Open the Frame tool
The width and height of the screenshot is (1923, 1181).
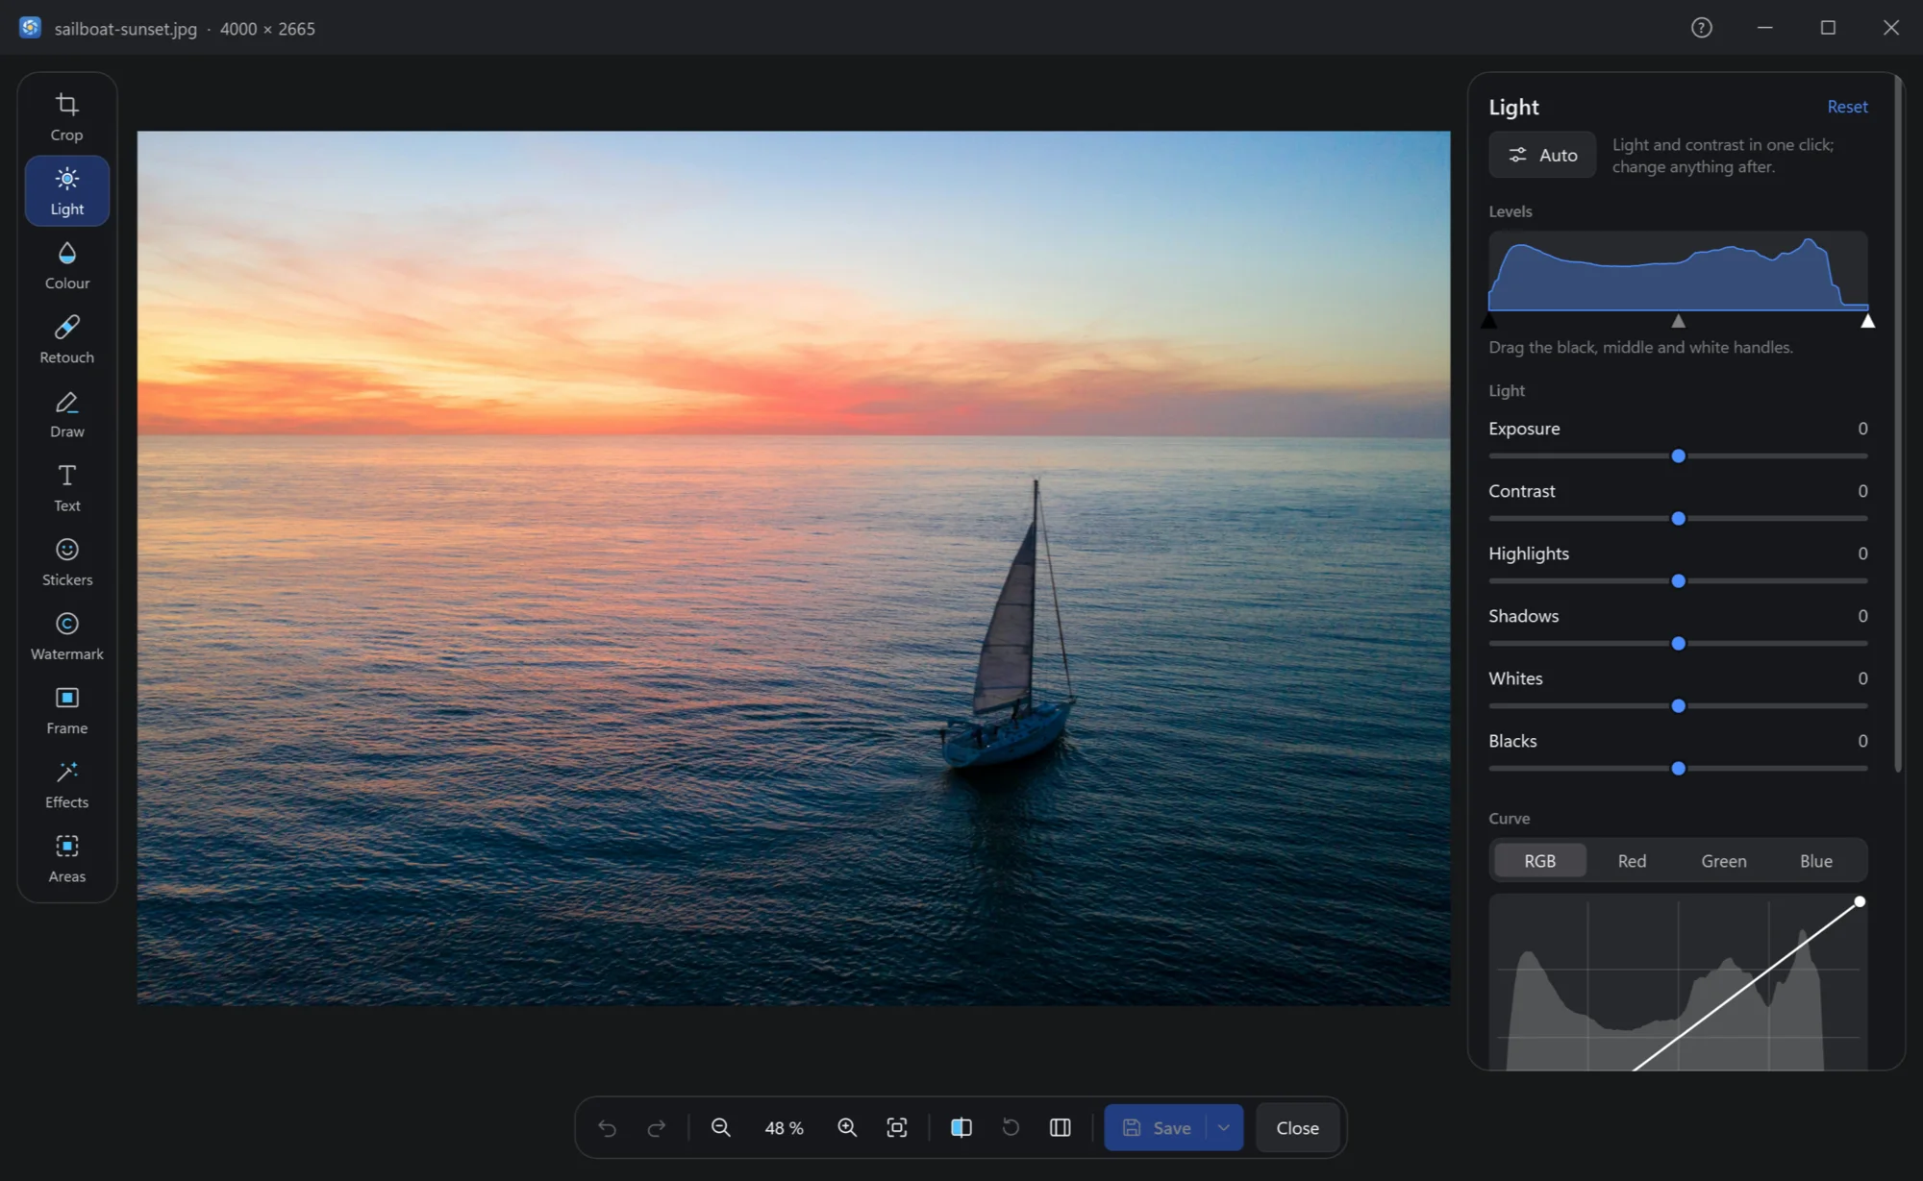66,710
